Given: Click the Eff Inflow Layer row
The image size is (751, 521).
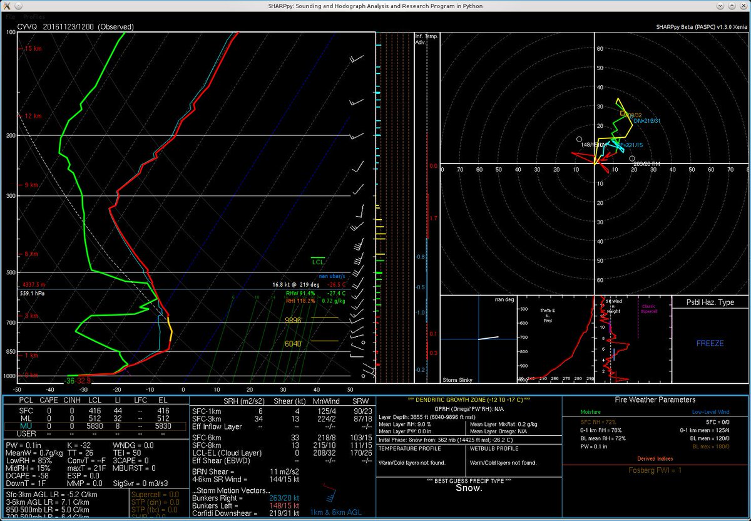Looking at the screenshot, I should coord(284,426).
